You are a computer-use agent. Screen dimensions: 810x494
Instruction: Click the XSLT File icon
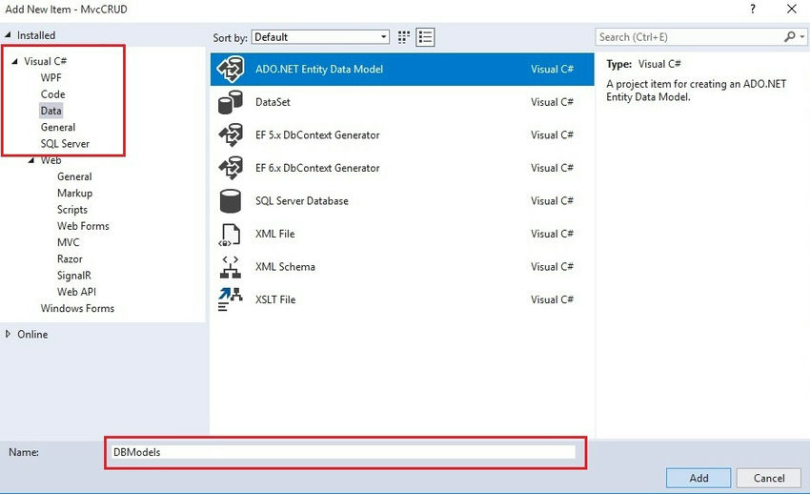coord(231,299)
